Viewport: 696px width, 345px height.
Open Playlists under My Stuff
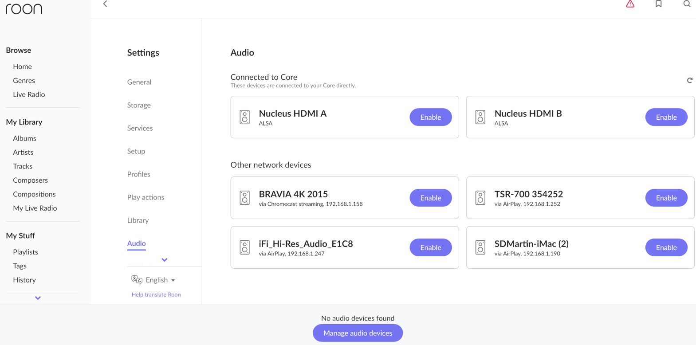[x=25, y=252]
